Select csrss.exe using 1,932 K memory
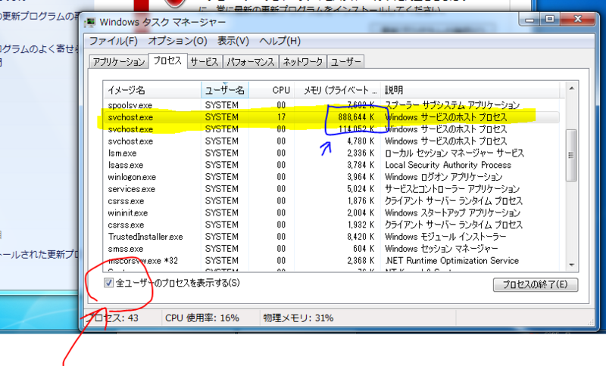The height and width of the screenshot is (366, 606). pyautogui.click(x=331, y=225)
